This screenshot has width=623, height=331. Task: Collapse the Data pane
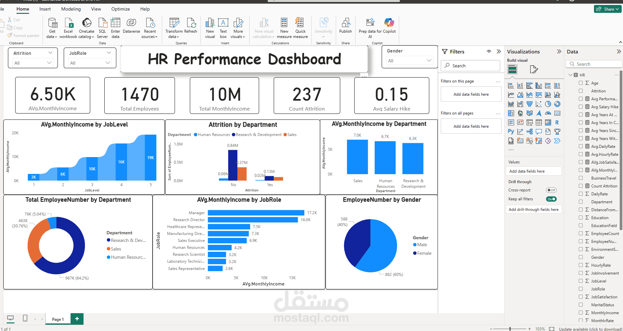(619, 51)
